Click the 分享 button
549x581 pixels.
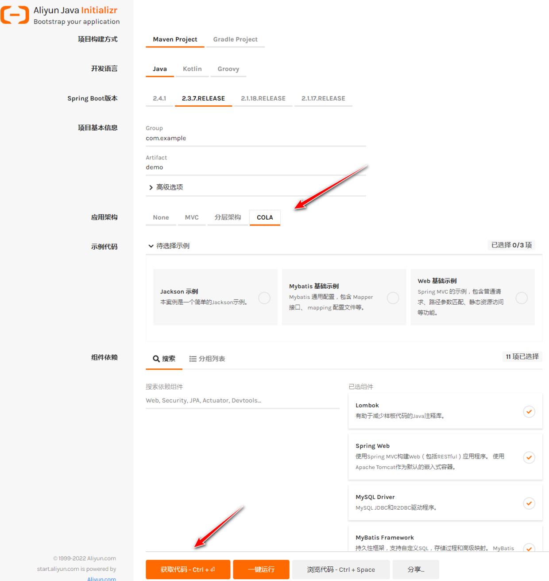coord(416,569)
